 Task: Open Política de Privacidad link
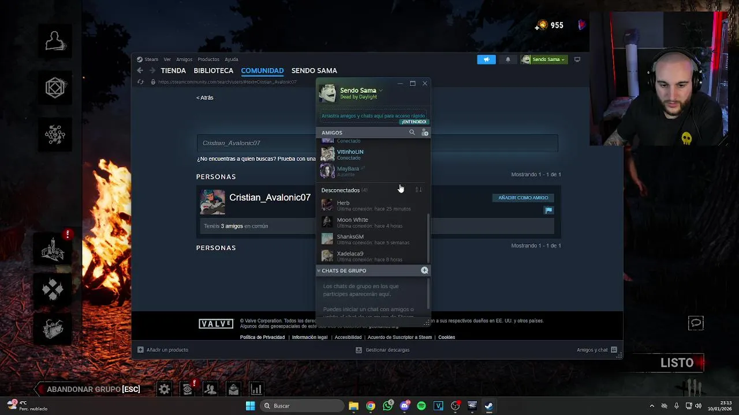[x=262, y=337]
